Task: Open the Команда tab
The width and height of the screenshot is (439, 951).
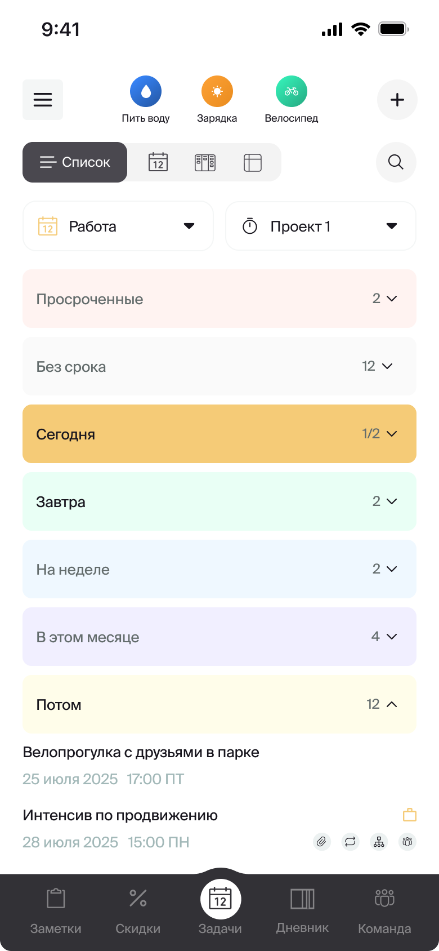Action: point(384,908)
